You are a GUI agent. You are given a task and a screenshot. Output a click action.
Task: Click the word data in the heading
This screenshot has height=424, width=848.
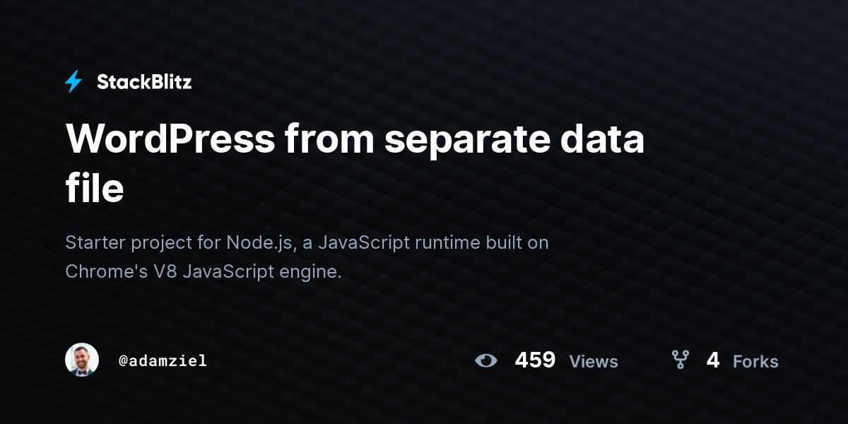click(603, 139)
